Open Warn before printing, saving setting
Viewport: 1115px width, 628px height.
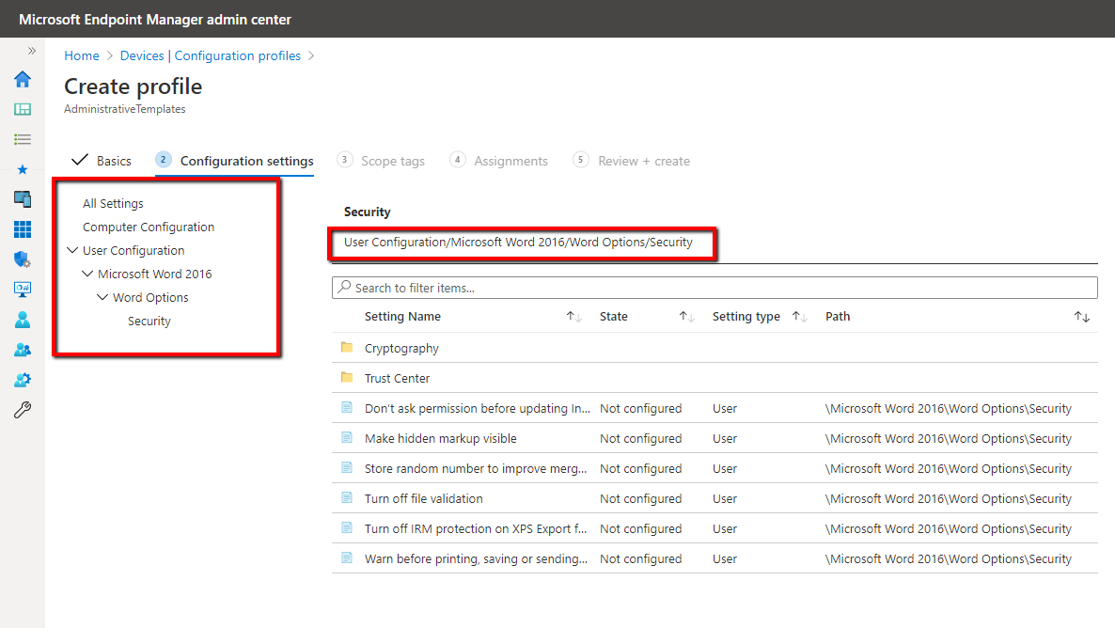point(476,559)
